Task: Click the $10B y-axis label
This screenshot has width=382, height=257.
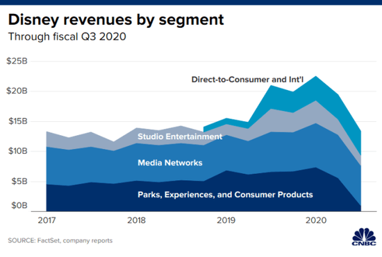Action: click(18, 151)
